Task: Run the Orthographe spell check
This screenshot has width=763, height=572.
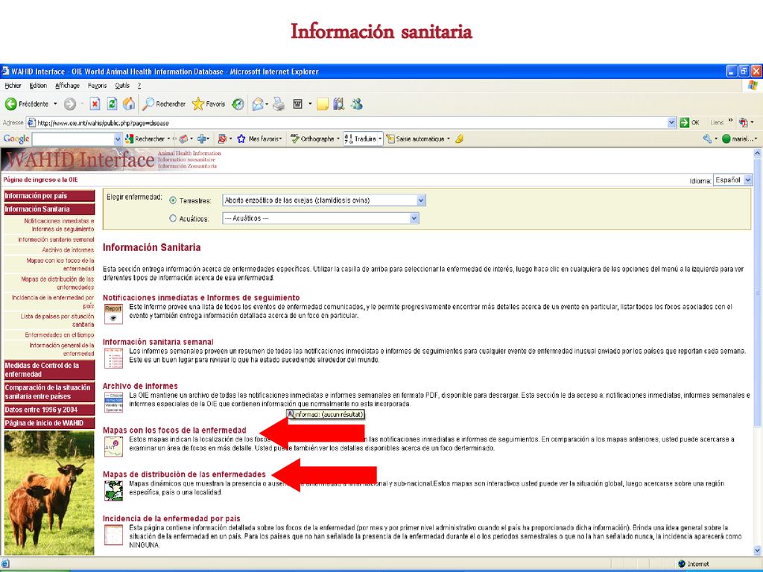Action: (x=312, y=139)
